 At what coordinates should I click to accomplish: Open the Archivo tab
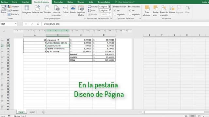click(4, 2)
